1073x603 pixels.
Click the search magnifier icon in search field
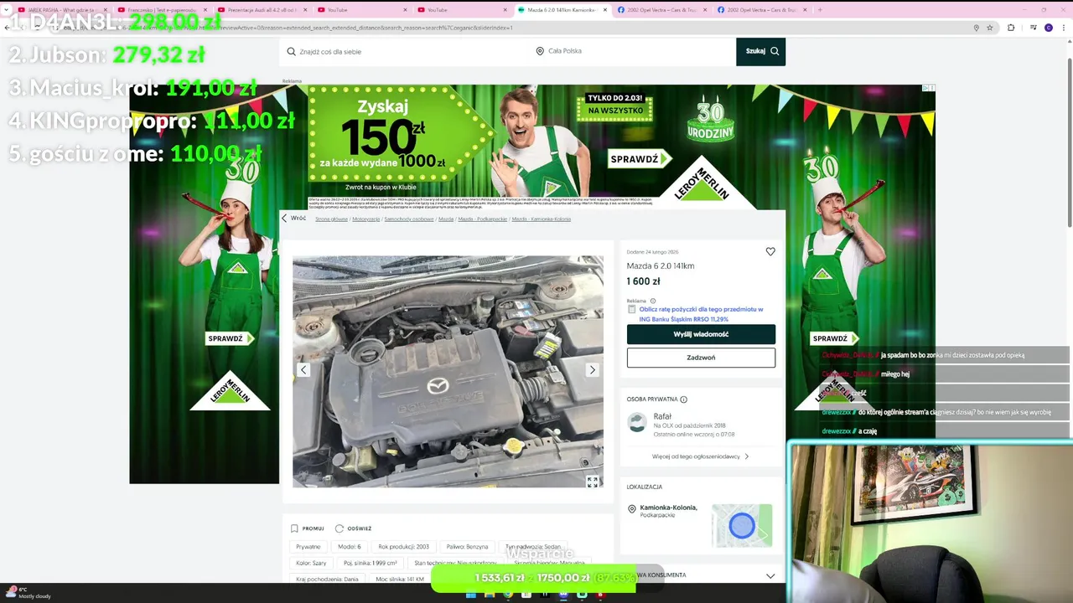point(291,51)
